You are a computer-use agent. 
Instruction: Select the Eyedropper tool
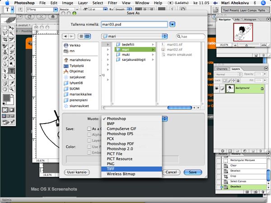12,83
